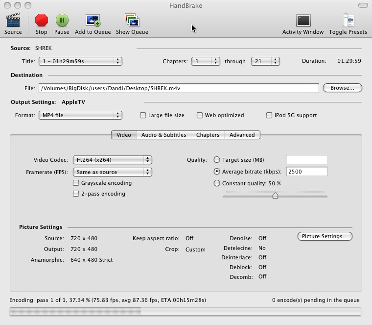Image resolution: width=372 pixels, height=325 pixels.
Task: Open the Activity Window
Action: [x=303, y=21]
